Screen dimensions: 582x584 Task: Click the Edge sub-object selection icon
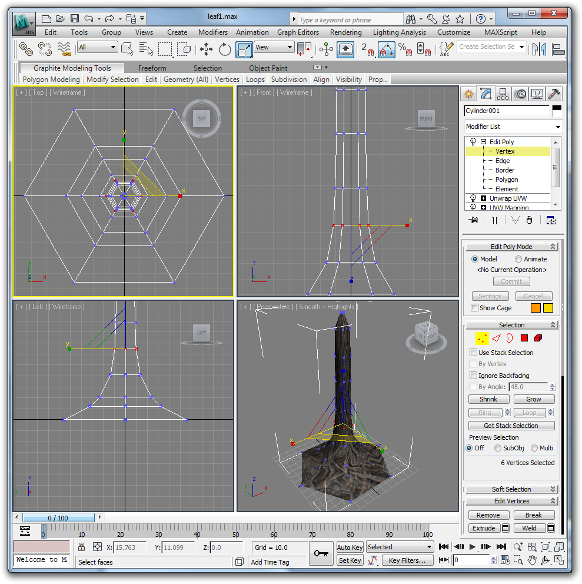(x=496, y=338)
